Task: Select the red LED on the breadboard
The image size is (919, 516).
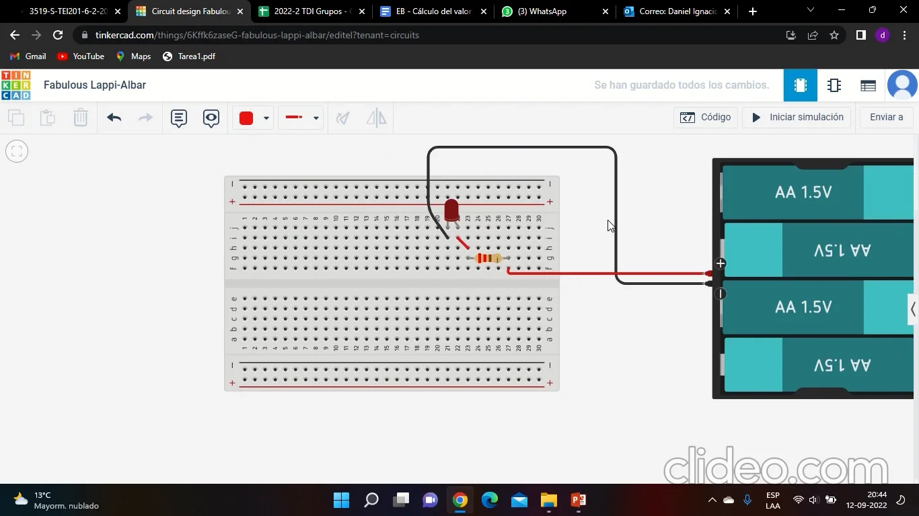Action: point(451,210)
